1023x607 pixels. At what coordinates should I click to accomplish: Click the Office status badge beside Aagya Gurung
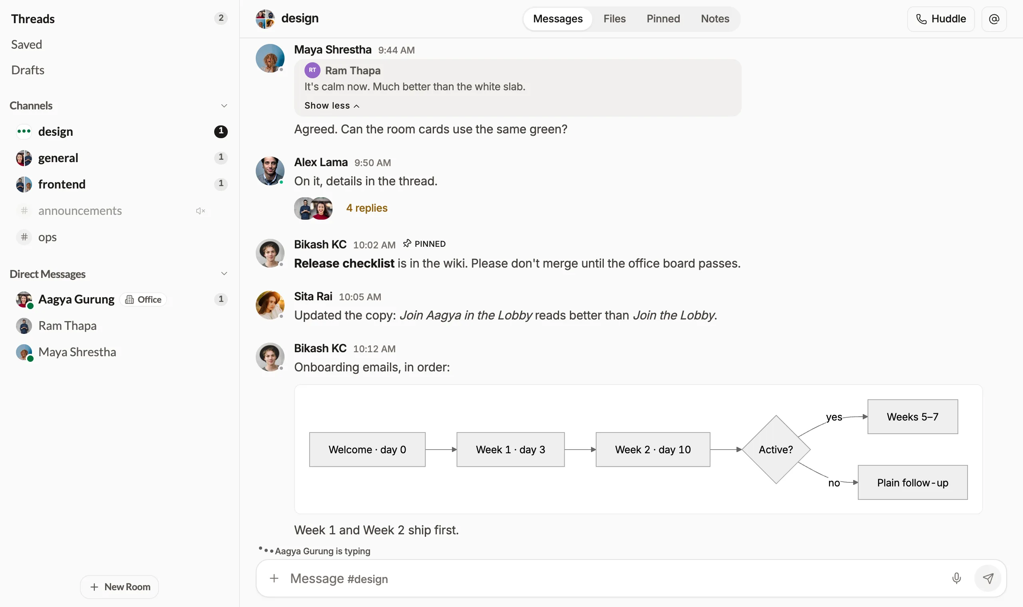tap(143, 300)
